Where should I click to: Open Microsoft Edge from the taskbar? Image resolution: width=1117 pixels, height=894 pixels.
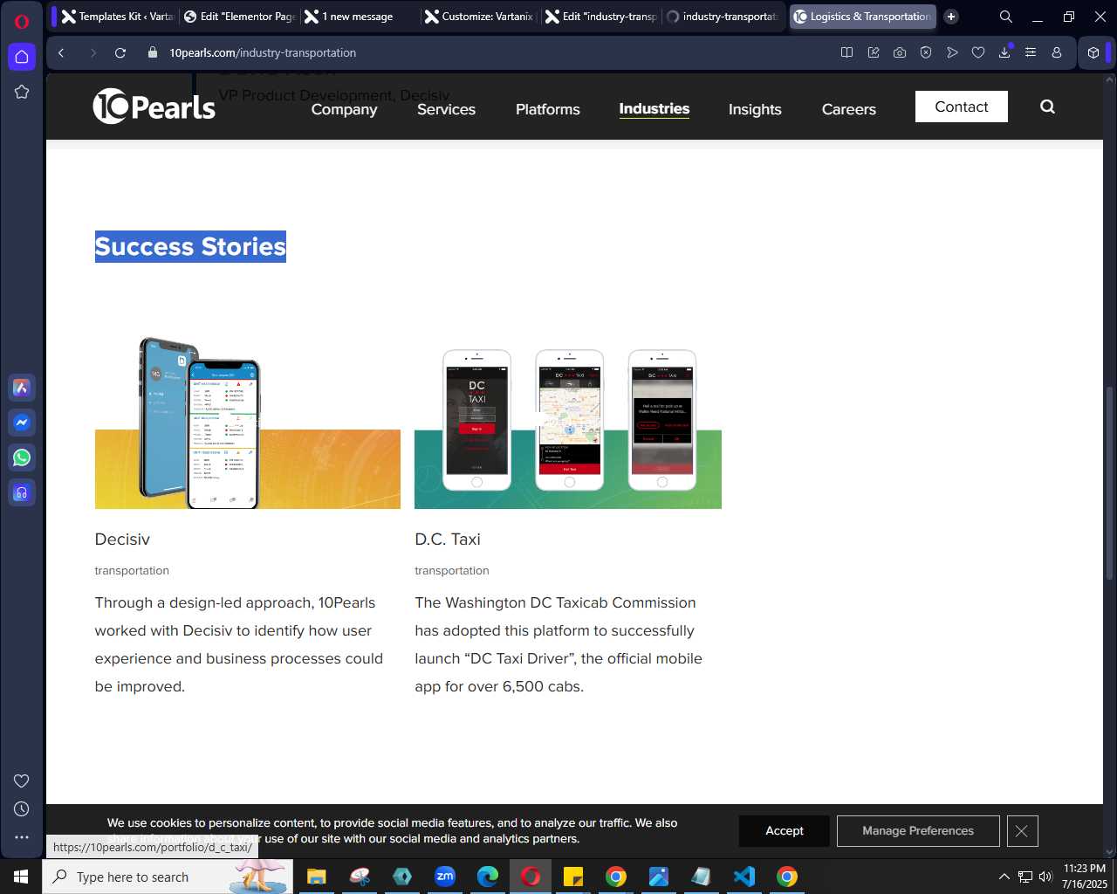(x=488, y=877)
